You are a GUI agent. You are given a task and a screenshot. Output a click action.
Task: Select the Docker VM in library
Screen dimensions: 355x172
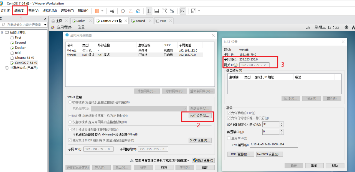pyautogui.click(x=20, y=48)
